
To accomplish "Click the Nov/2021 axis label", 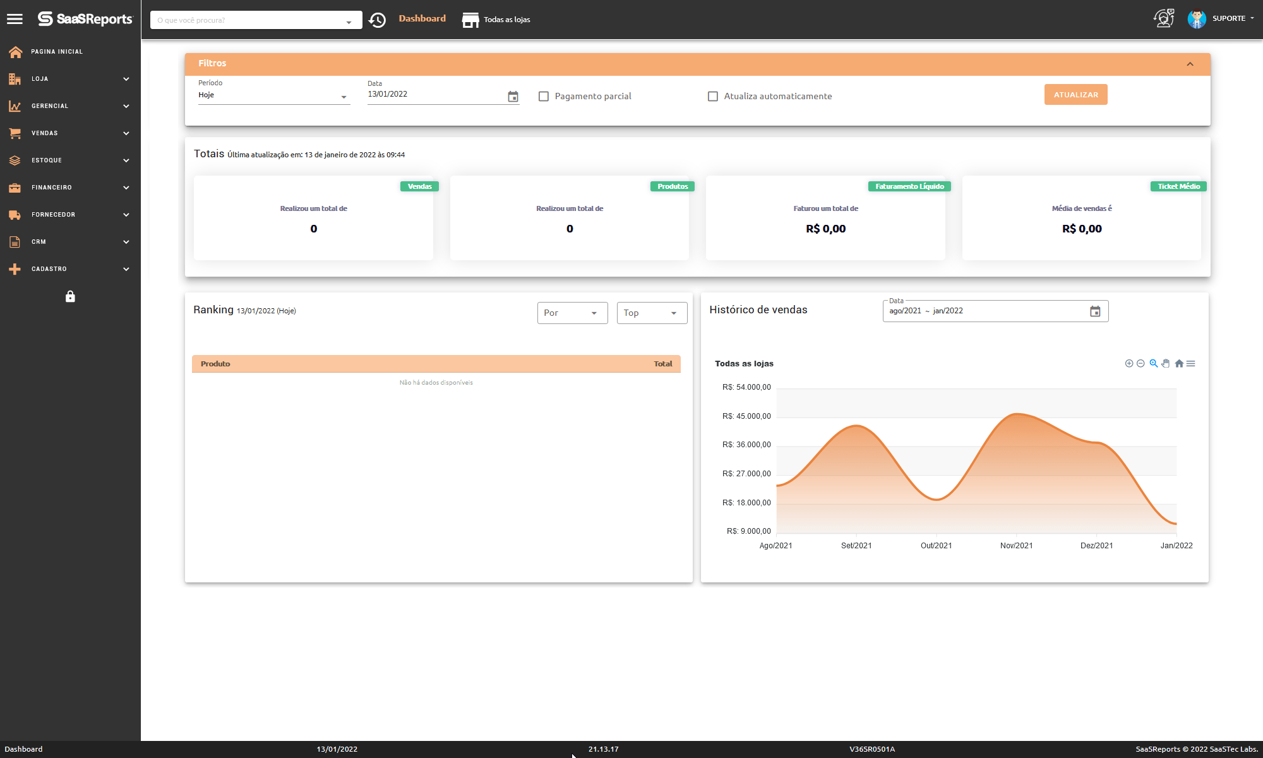I will pyautogui.click(x=1016, y=546).
